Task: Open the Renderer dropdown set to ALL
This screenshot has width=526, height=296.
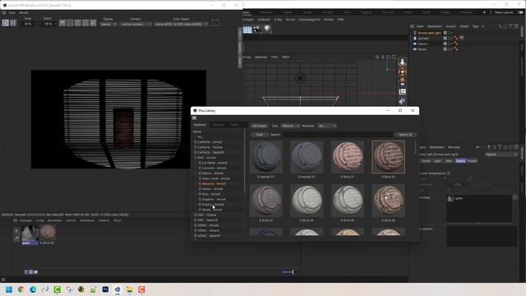Action: click(x=327, y=126)
